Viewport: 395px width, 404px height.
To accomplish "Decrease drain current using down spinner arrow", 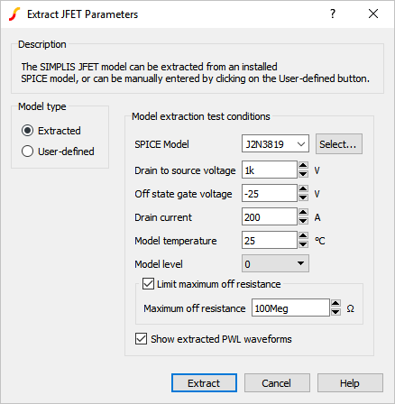I will point(303,221).
